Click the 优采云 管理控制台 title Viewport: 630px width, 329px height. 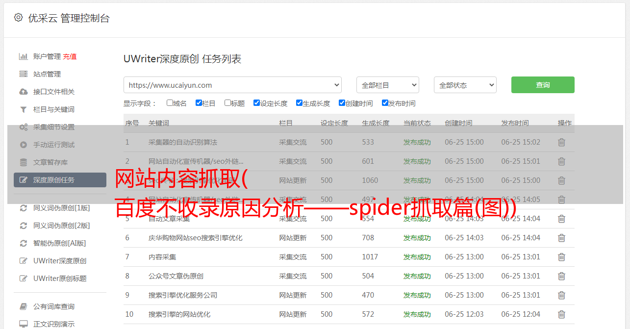(x=69, y=18)
